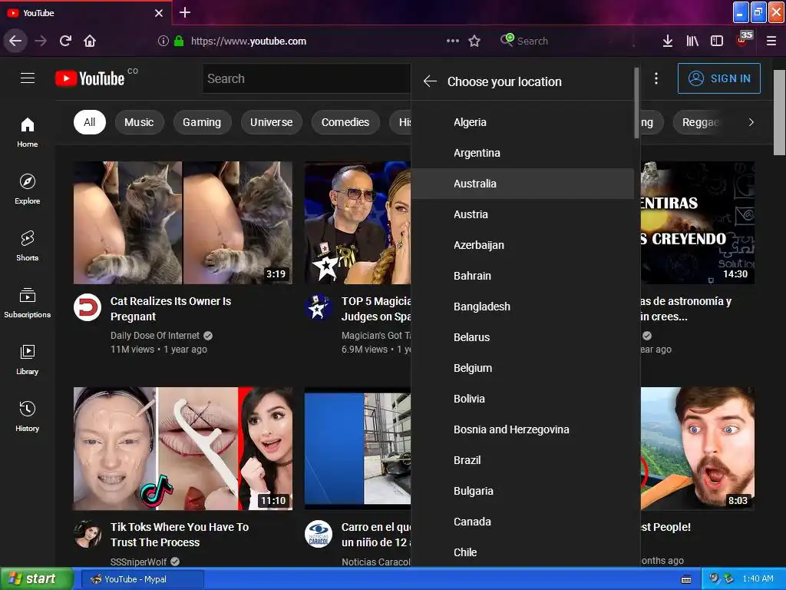The height and width of the screenshot is (590, 786).
Task: Click the green secure padlock icon
Action: [178, 41]
